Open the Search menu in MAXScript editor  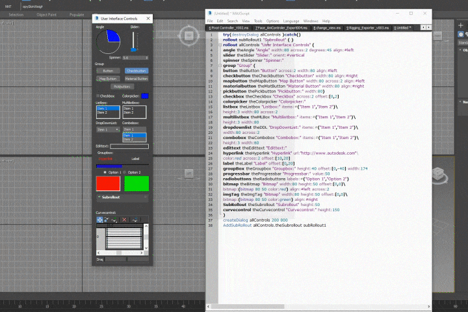(x=233, y=21)
